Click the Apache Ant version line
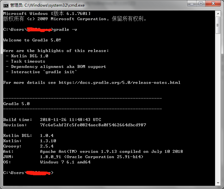Viewport: 224px width, 189px height. click(x=112, y=151)
